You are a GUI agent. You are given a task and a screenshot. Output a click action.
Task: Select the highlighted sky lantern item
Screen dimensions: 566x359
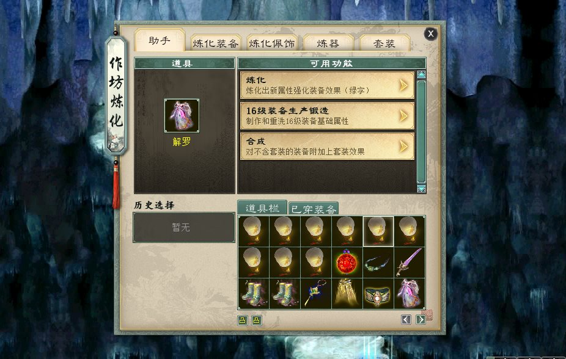[x=378, y=231]
